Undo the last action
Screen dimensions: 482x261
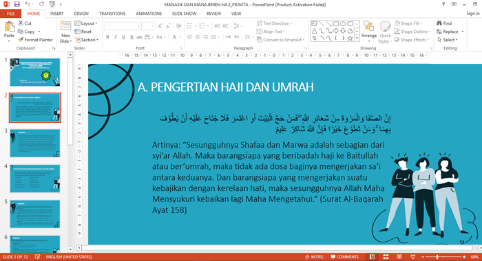coord(28,4)
